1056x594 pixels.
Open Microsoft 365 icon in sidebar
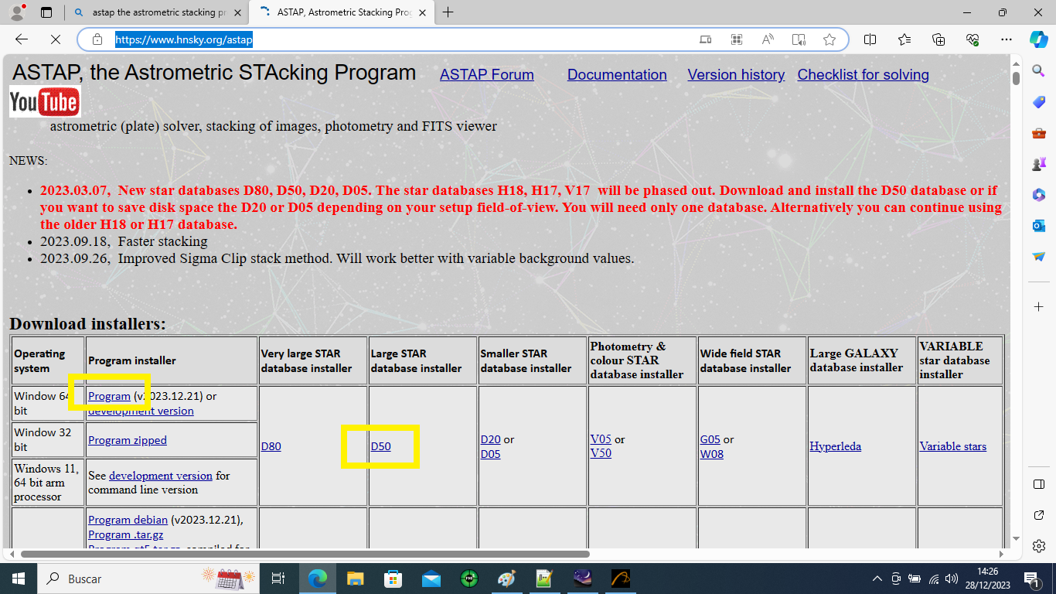(1039, 195)
